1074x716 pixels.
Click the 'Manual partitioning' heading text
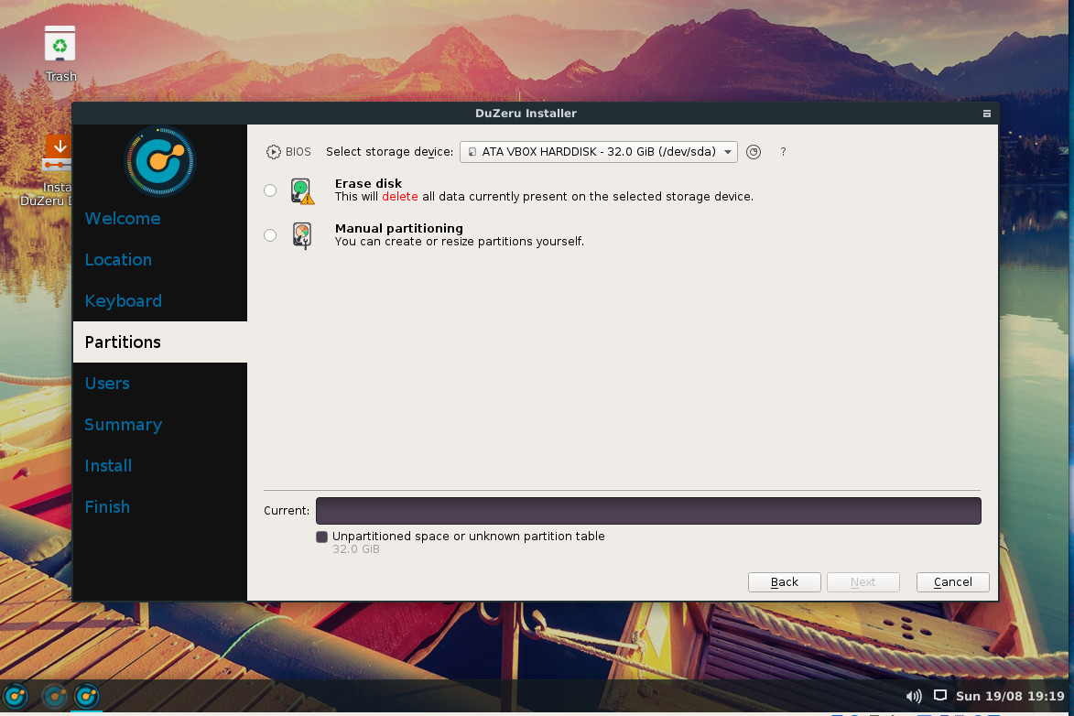398,229
